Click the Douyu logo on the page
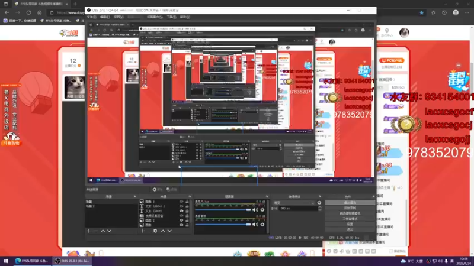 point(69,33)
